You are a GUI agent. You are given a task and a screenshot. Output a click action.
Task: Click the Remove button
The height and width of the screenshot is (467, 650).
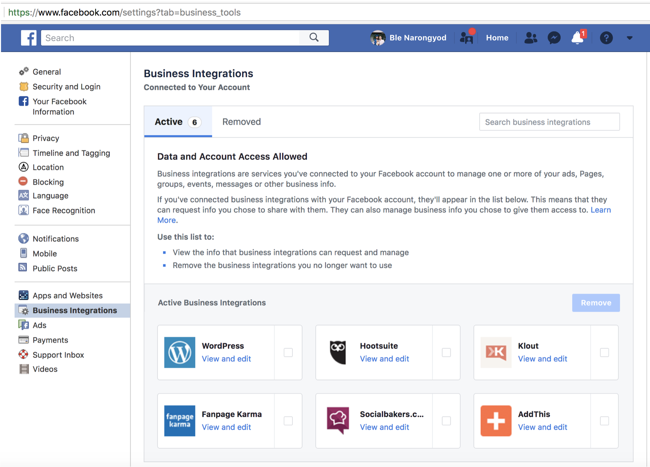(x=596, y=302)
